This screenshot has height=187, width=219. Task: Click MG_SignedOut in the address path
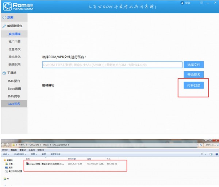pyautogui.click(x=59, y=145)
